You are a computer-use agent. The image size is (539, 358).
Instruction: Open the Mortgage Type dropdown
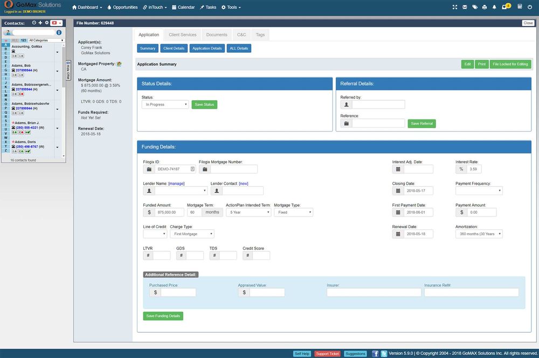pos(293,213)
